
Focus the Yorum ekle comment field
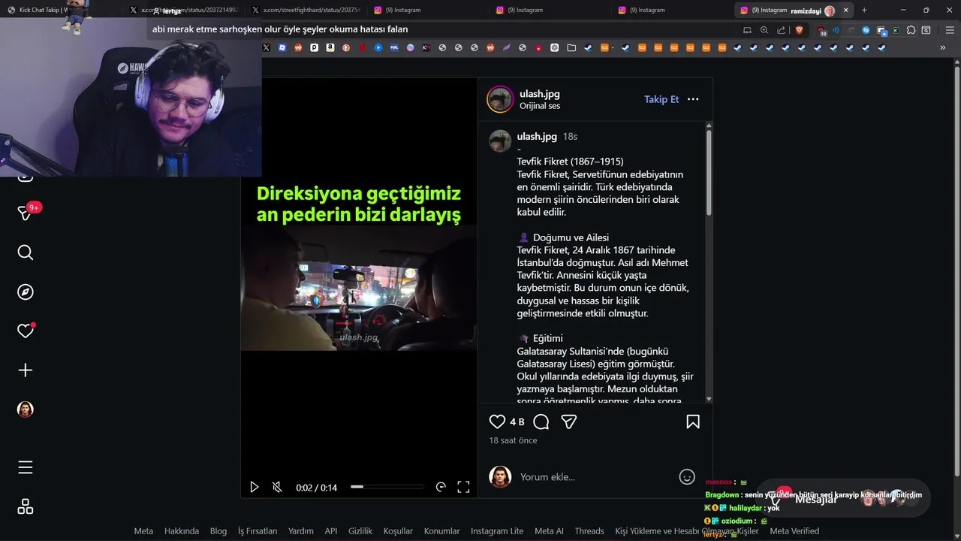[593, 477]
